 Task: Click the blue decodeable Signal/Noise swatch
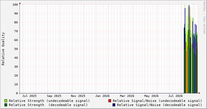(114, 105)
